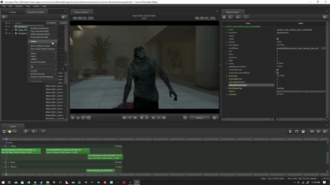
Task: Toggle visibility eye for bridge_lfttc animation set
Action: 6,30
